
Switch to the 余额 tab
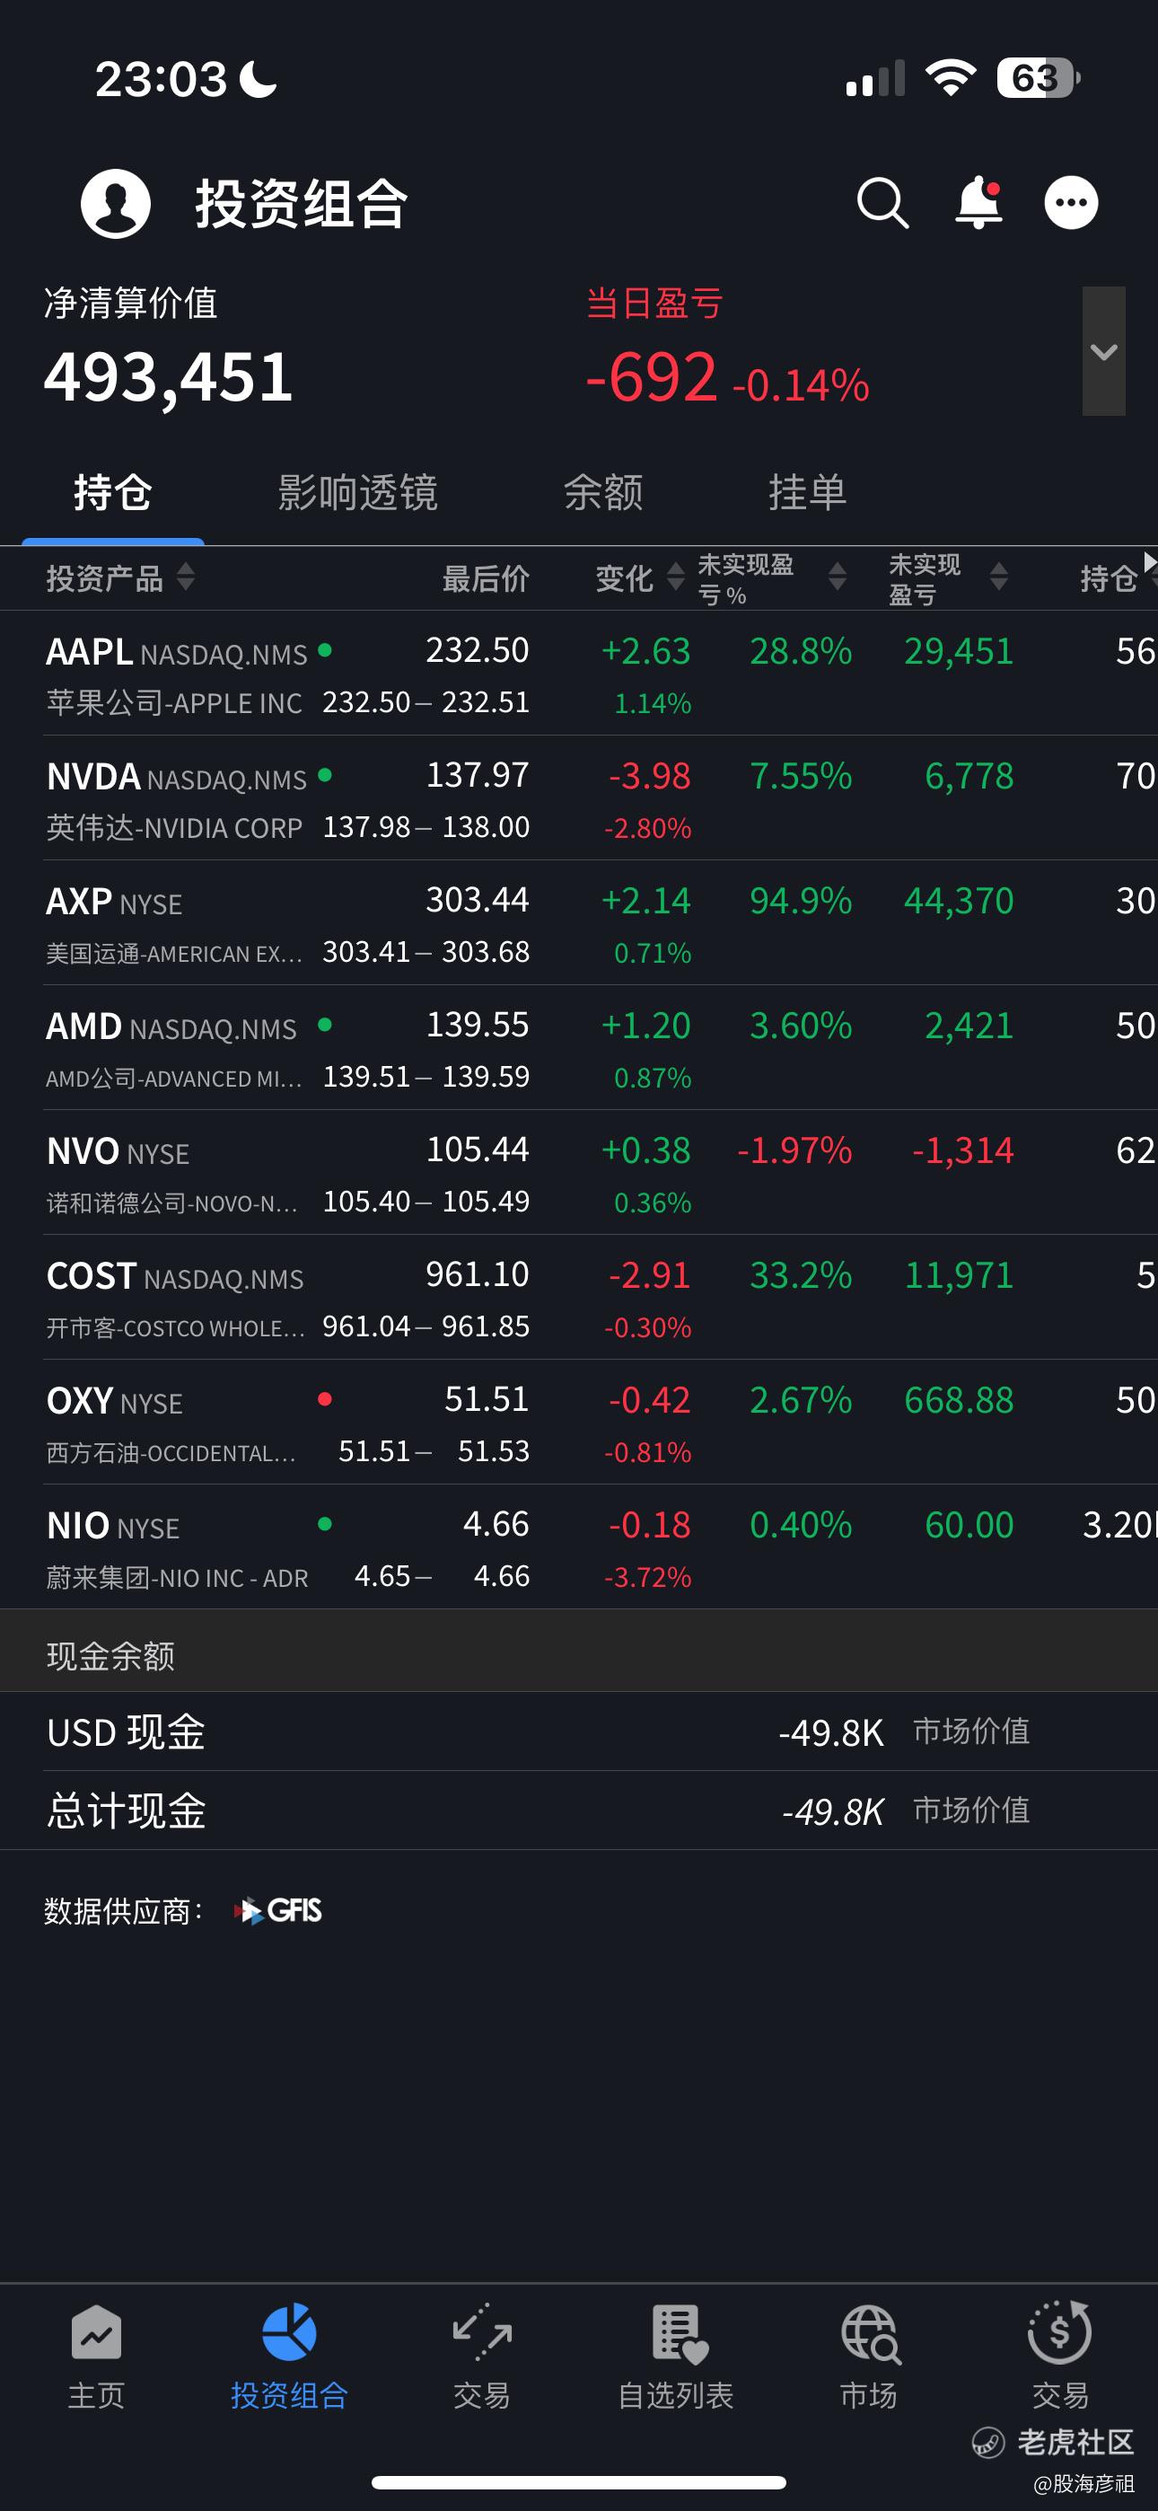[603, 493]
